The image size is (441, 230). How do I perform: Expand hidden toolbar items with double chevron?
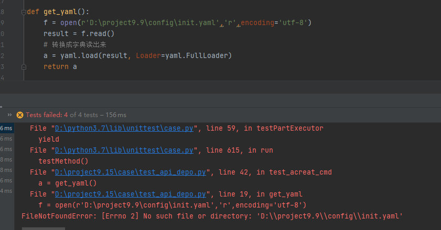[9, 114]
